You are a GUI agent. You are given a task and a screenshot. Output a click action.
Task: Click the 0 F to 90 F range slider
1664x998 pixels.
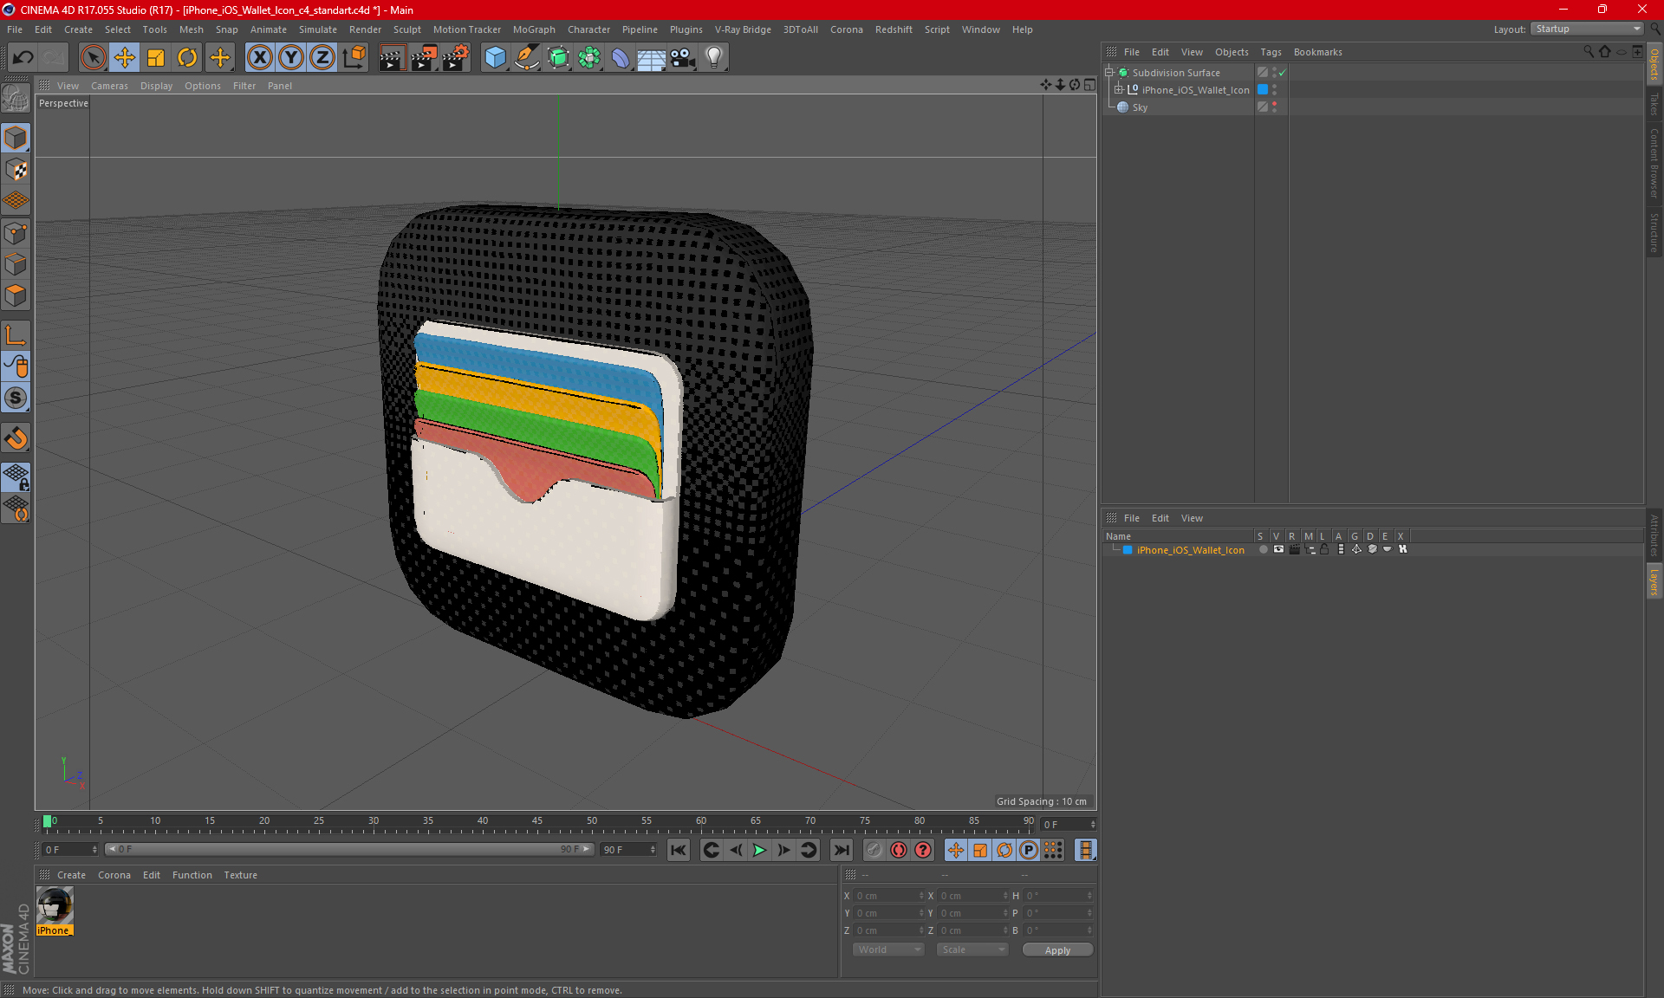tap(349, 849)
